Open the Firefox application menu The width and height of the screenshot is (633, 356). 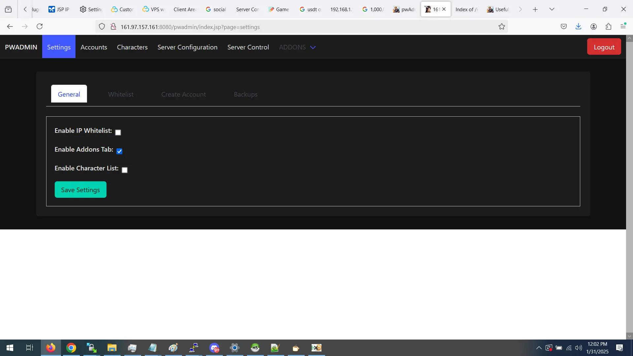623,27
